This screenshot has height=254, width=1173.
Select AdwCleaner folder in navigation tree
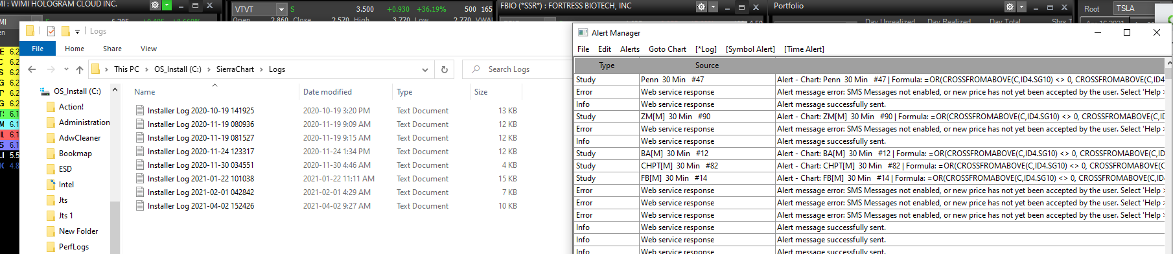click(x=73, y=138)
